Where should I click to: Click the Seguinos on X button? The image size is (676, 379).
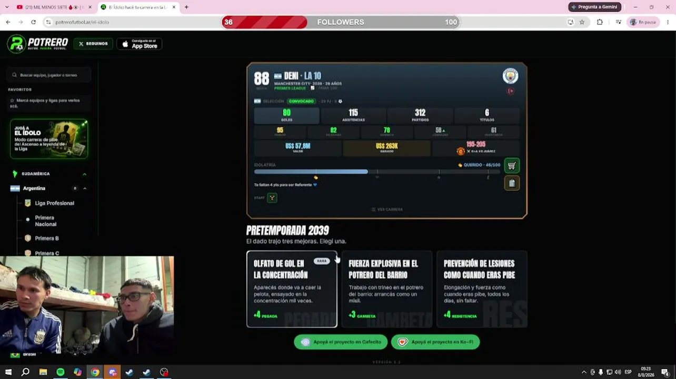point(93,44)
